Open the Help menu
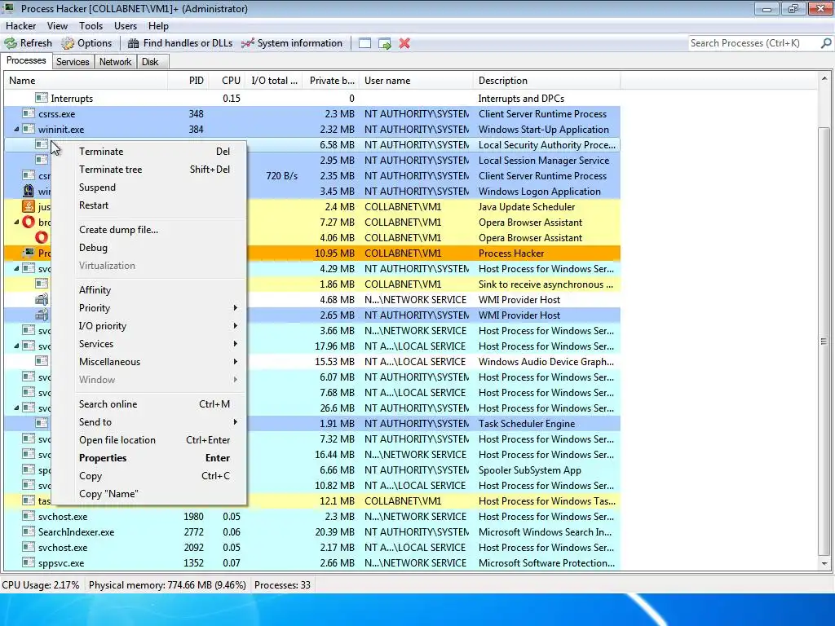835x626 pixels. click(x=158, y=25)
